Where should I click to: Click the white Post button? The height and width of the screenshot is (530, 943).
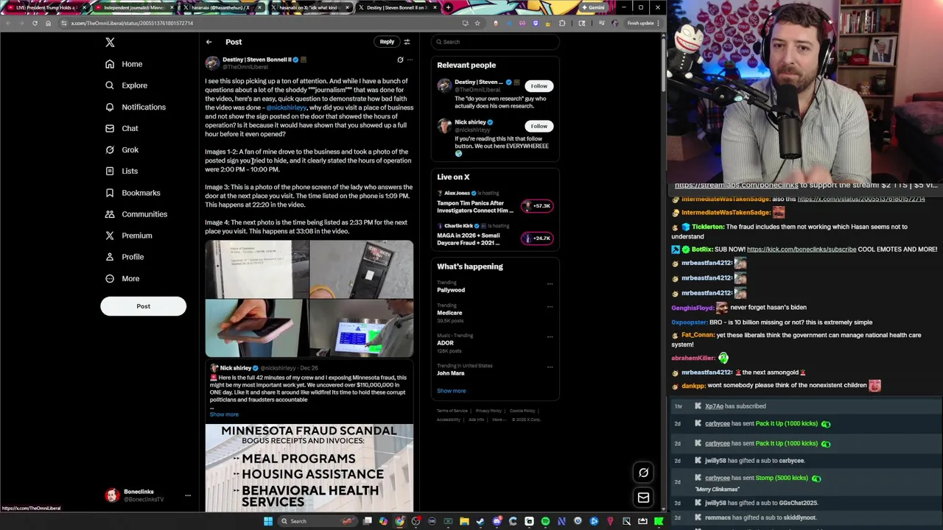pyautogui.click(x=143, y=306)
